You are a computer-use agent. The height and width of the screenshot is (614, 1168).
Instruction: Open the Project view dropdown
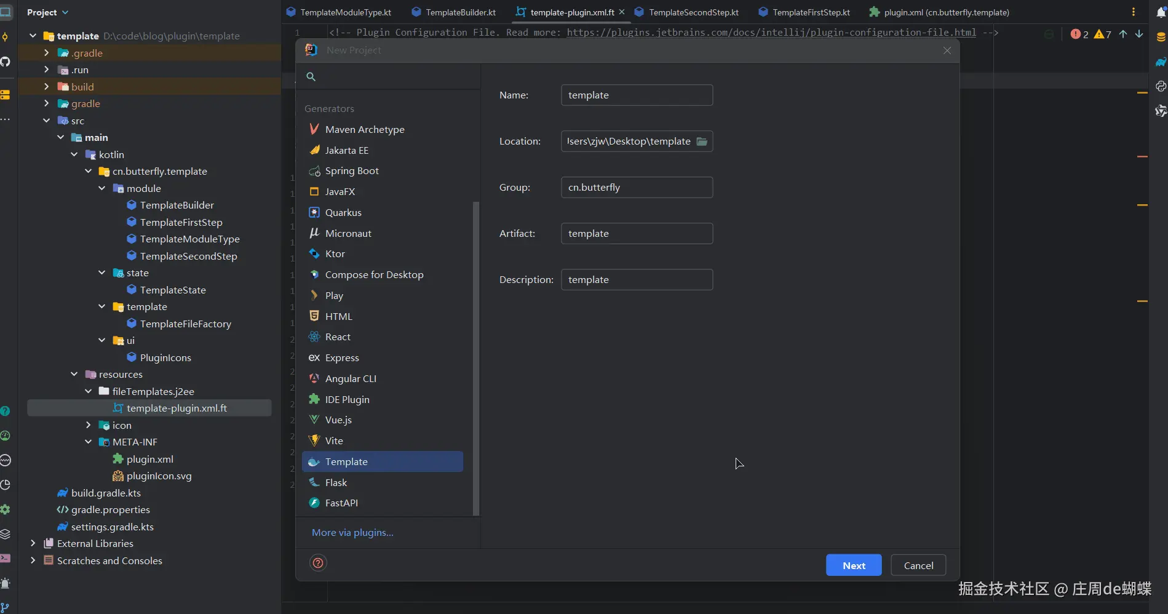pyautogui.click(x=48, y=12)
